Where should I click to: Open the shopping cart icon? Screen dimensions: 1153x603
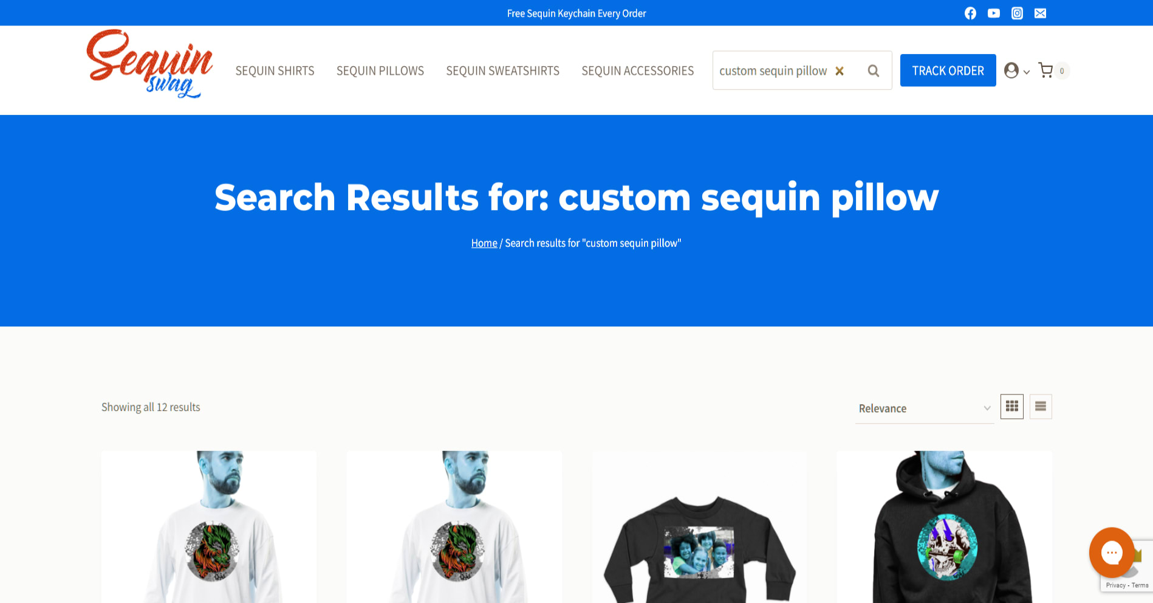(1045, 71)
